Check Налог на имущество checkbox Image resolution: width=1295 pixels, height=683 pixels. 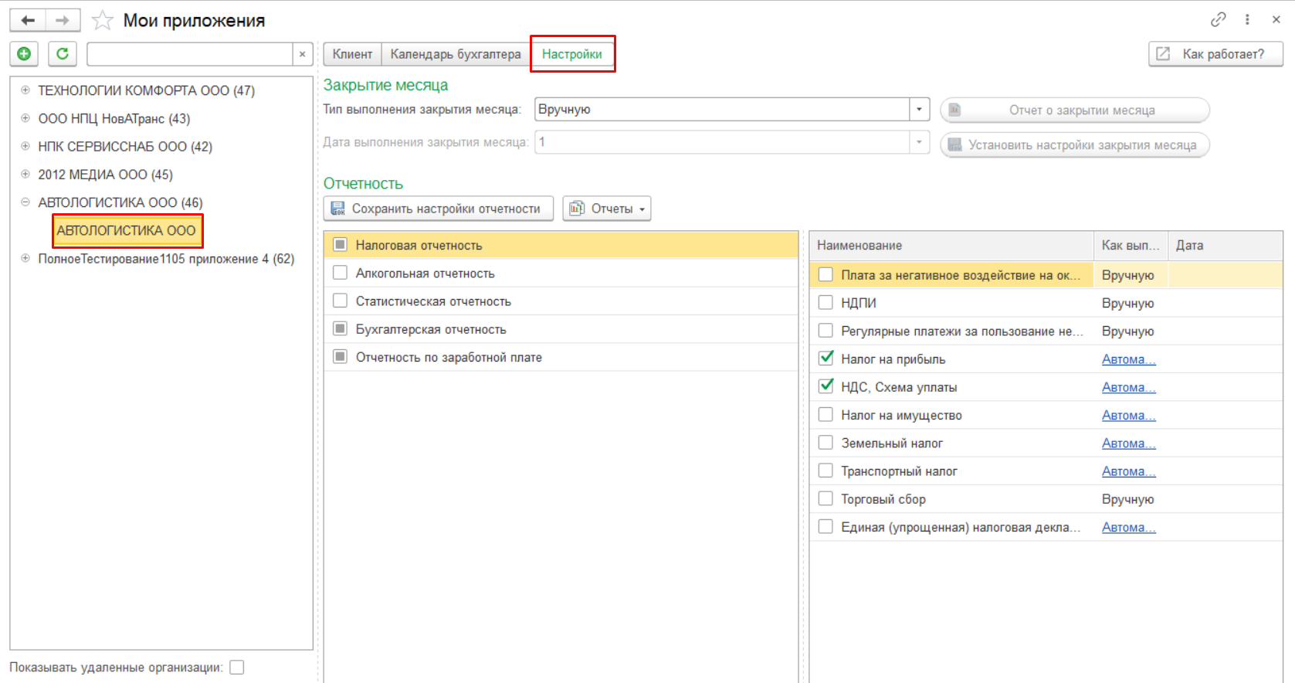(825, 415)
